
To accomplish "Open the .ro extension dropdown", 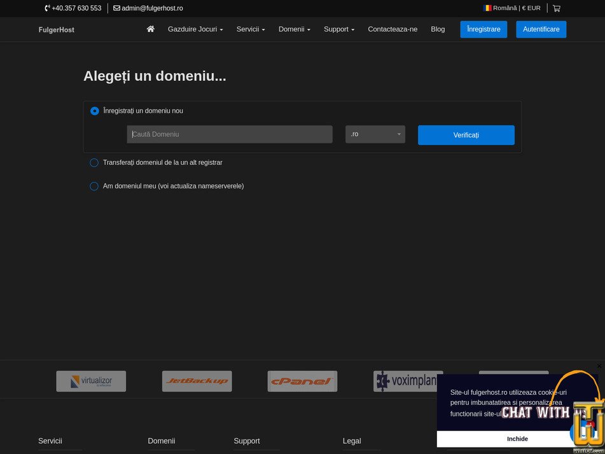I will tap(375, 134).
